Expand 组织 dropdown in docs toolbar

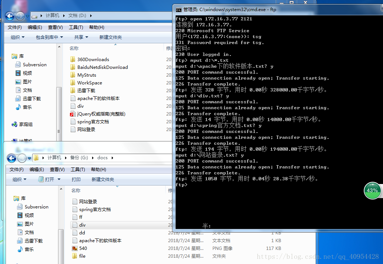tap(19, 180)
